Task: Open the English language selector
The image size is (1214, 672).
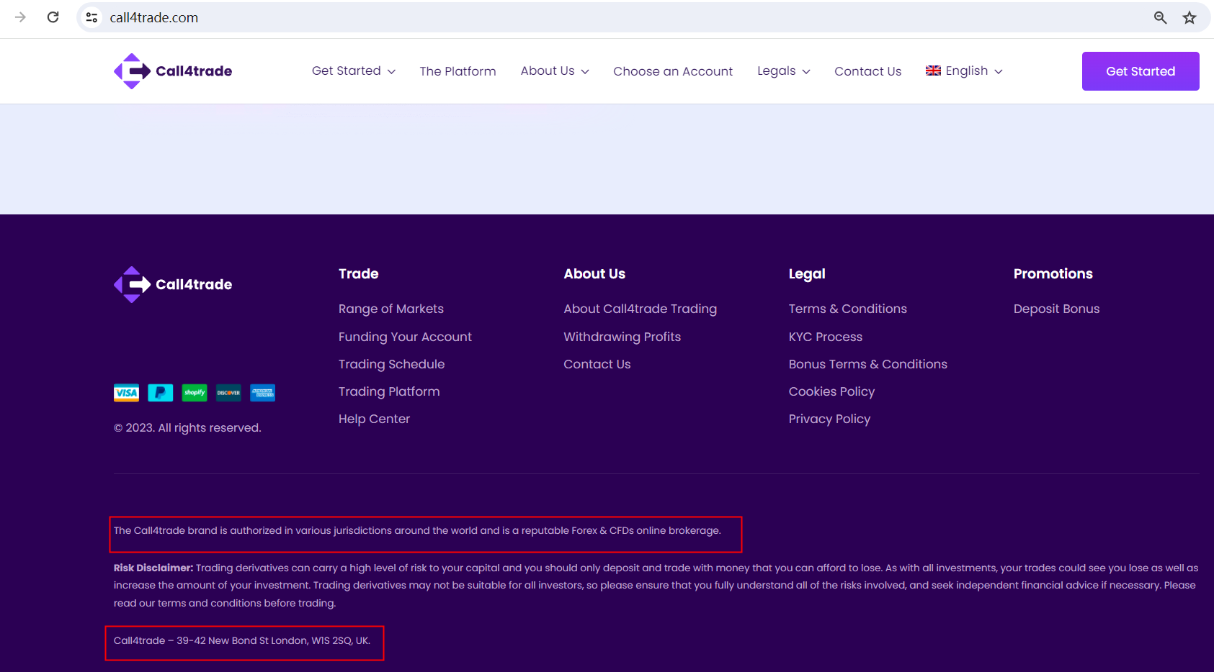Action: 964,71
